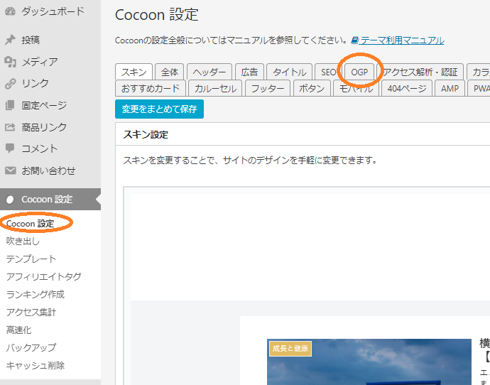
Task: Click the 変更をまとめて保存 button
Action: [159, 109]
